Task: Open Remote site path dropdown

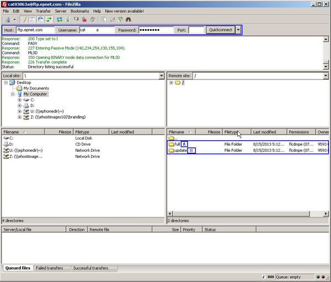Action: click(x=325, y=76)
